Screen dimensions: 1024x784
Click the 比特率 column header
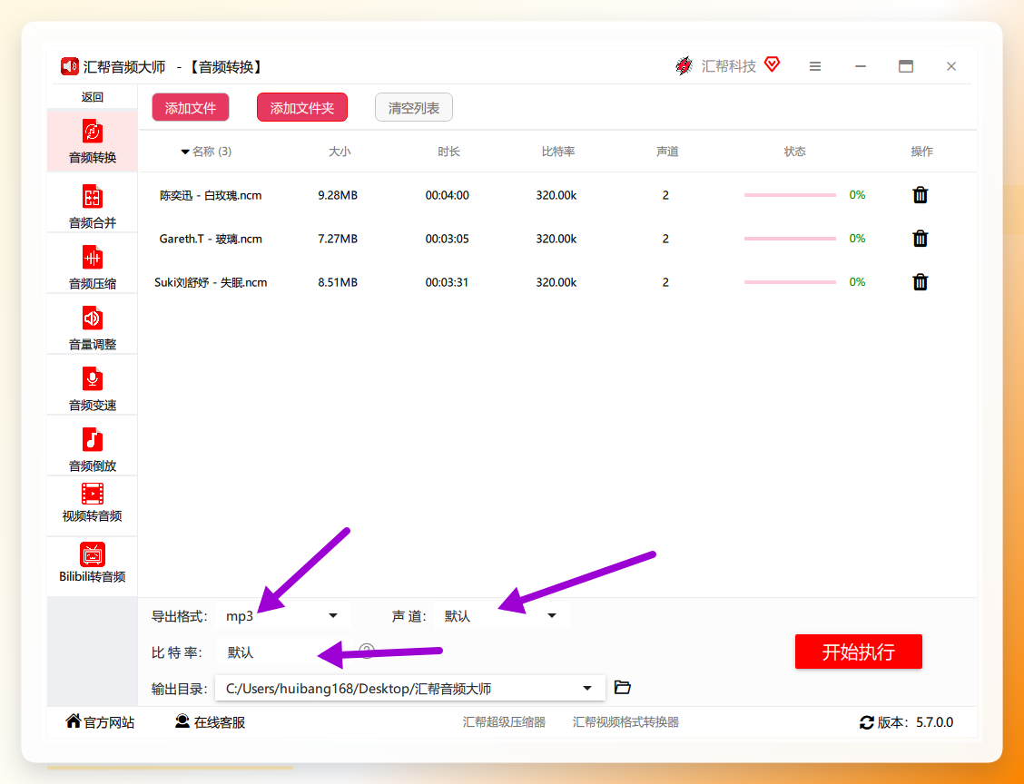(x=558, y=152)
